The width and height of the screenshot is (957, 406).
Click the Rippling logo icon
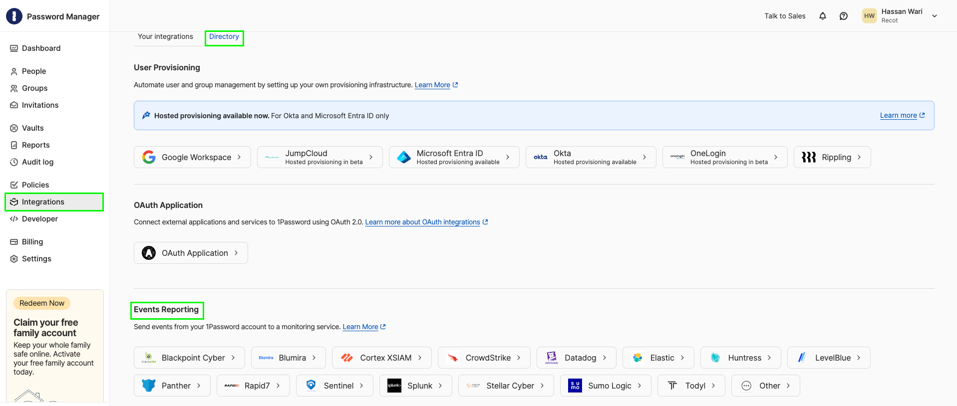click(809, 157)
